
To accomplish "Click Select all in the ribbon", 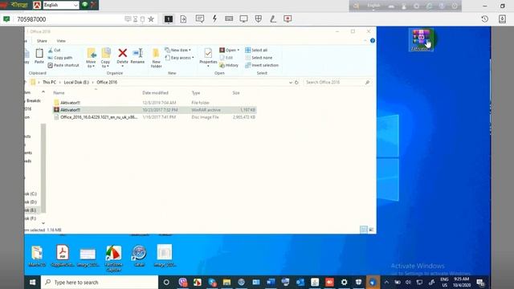I will tap(256, 50).
